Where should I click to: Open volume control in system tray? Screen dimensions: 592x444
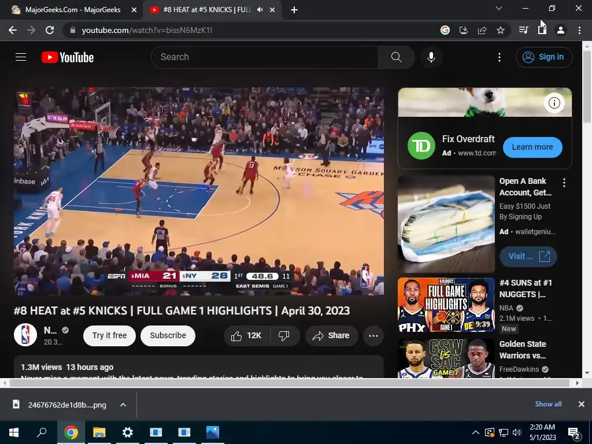pos(517,432)
